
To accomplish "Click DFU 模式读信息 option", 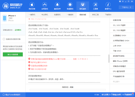I will (x=122, y=71).
